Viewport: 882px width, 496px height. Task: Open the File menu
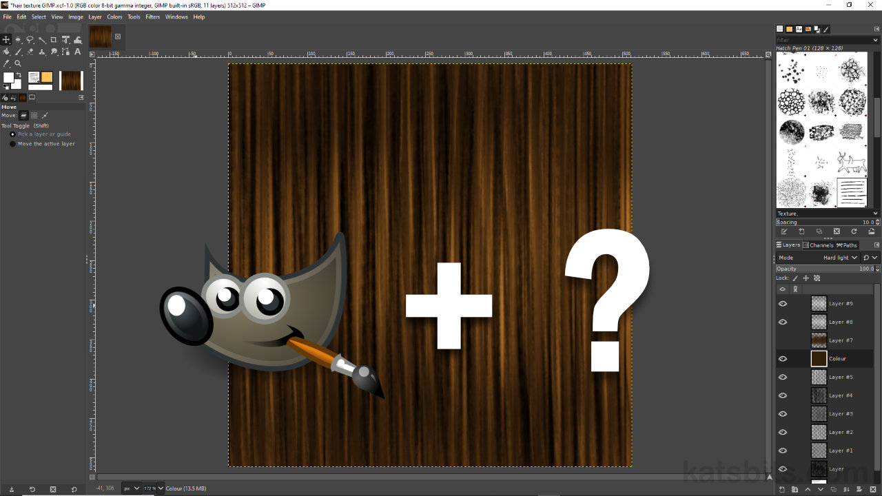7,17
